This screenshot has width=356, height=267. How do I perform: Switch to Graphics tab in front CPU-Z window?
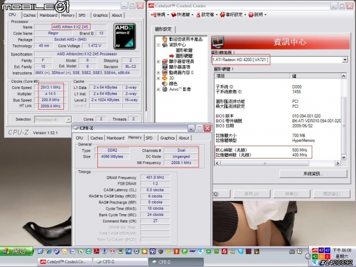pyautogui.click(x=167, y=138)
